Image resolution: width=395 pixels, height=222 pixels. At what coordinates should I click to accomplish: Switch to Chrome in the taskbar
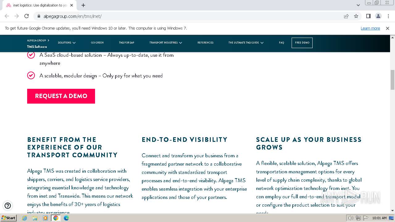click(x=56, y=218)
